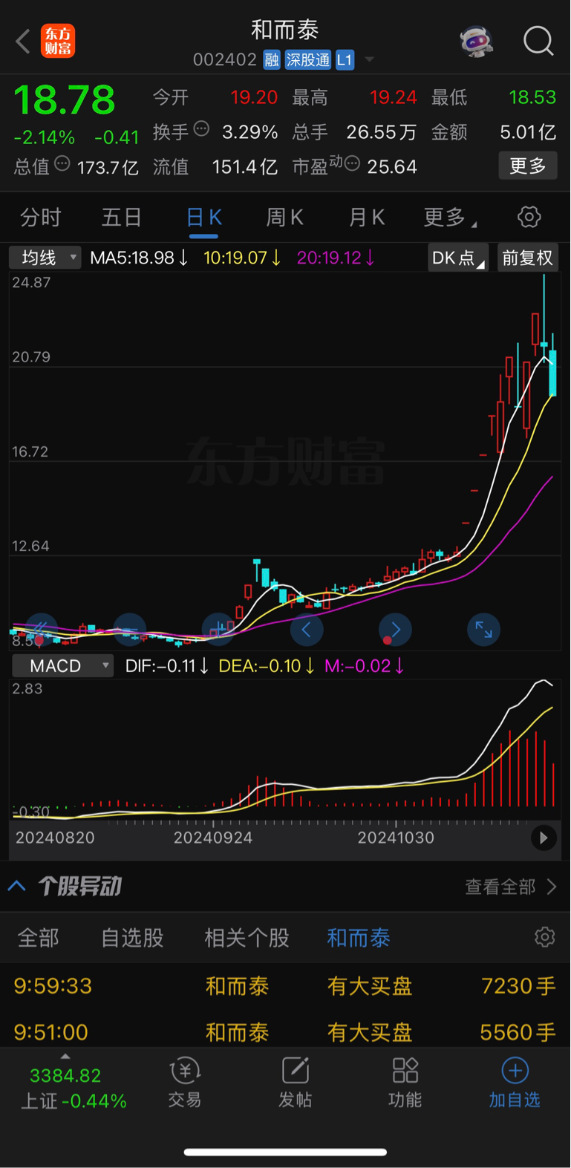Tap the 20240924 date marker

(x=213, y=838)
